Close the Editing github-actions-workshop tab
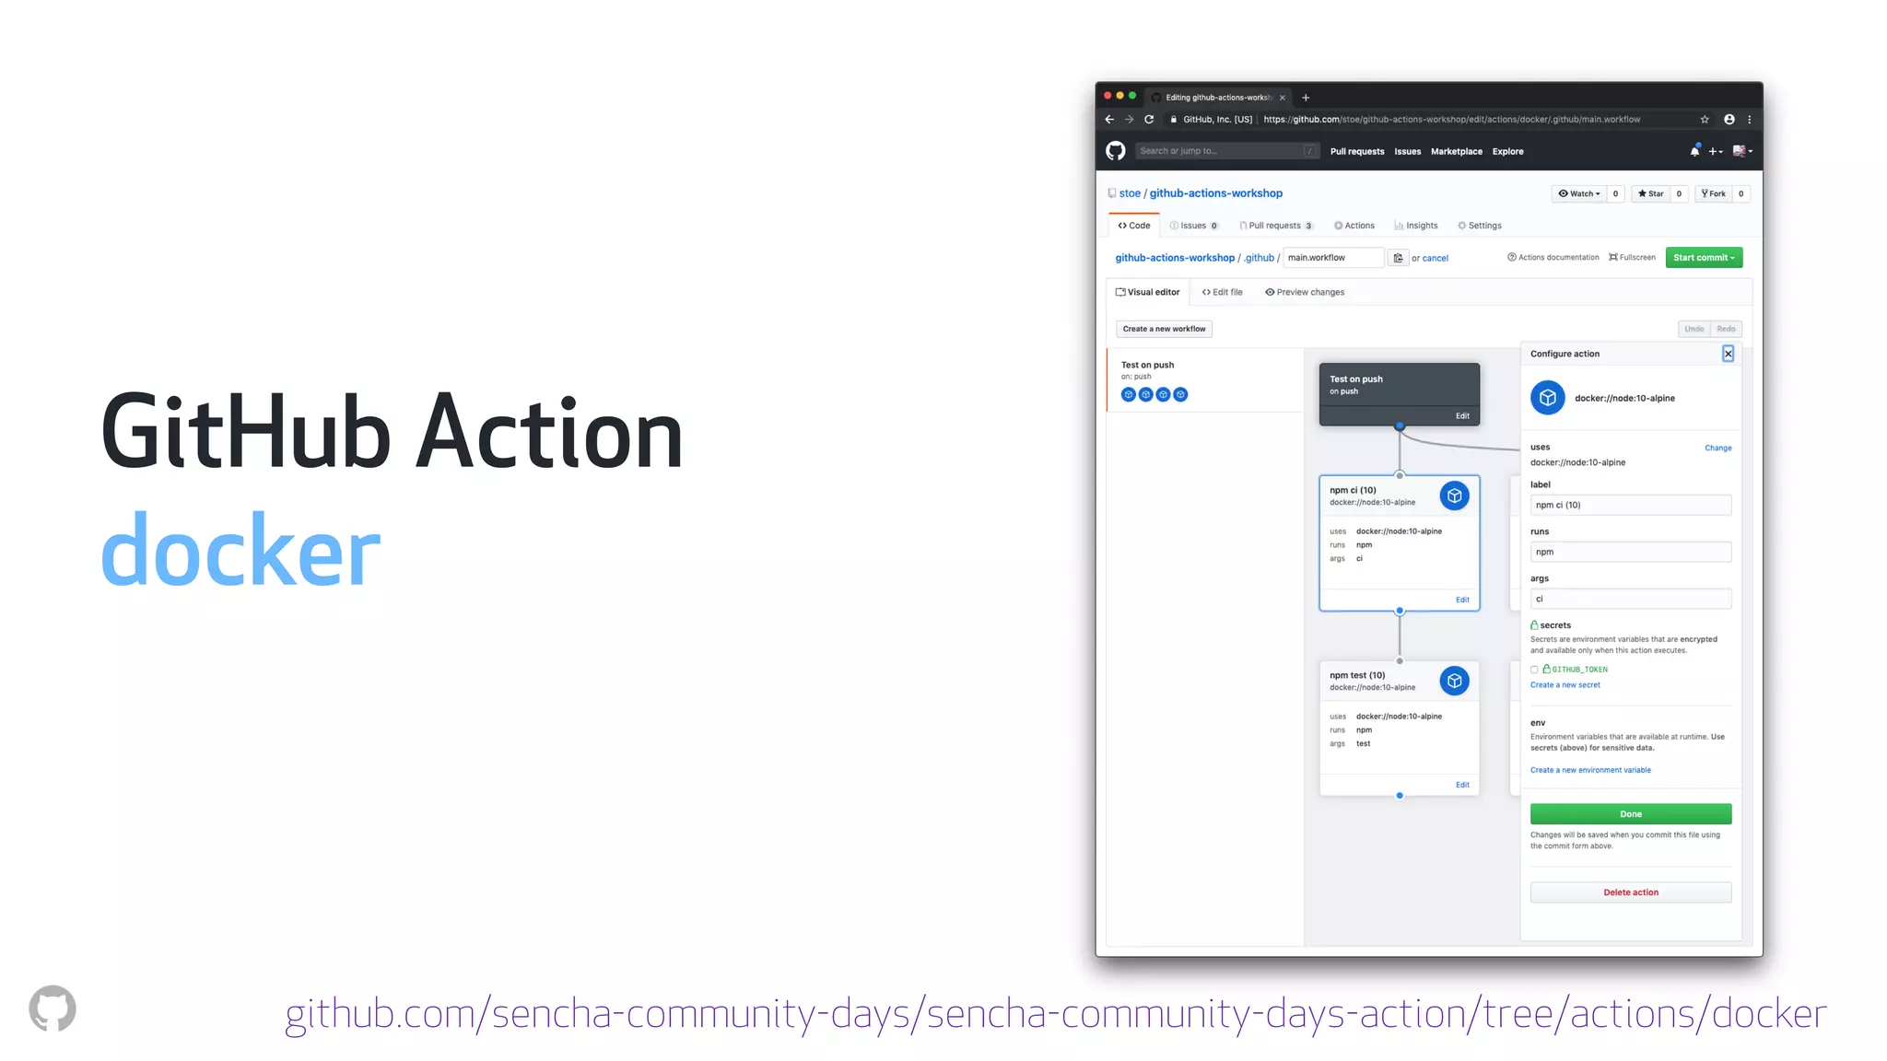 coord(1282,98)
